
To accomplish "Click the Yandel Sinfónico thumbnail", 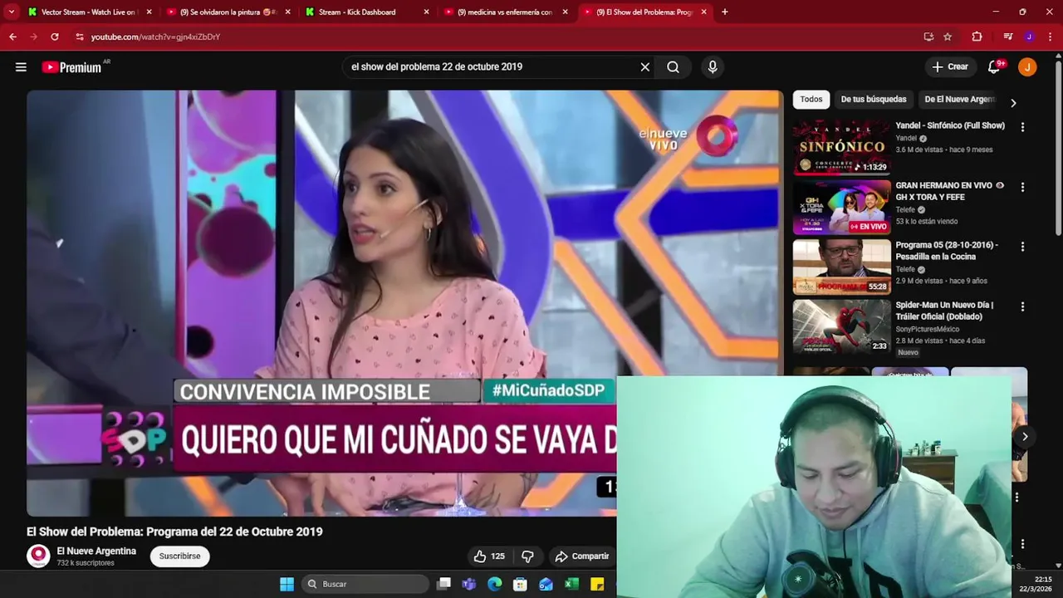I will [841, 147].
